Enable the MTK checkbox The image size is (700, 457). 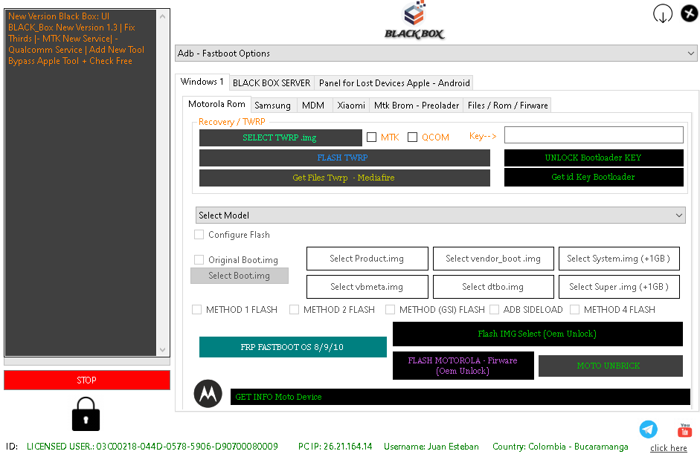point(371,137)
